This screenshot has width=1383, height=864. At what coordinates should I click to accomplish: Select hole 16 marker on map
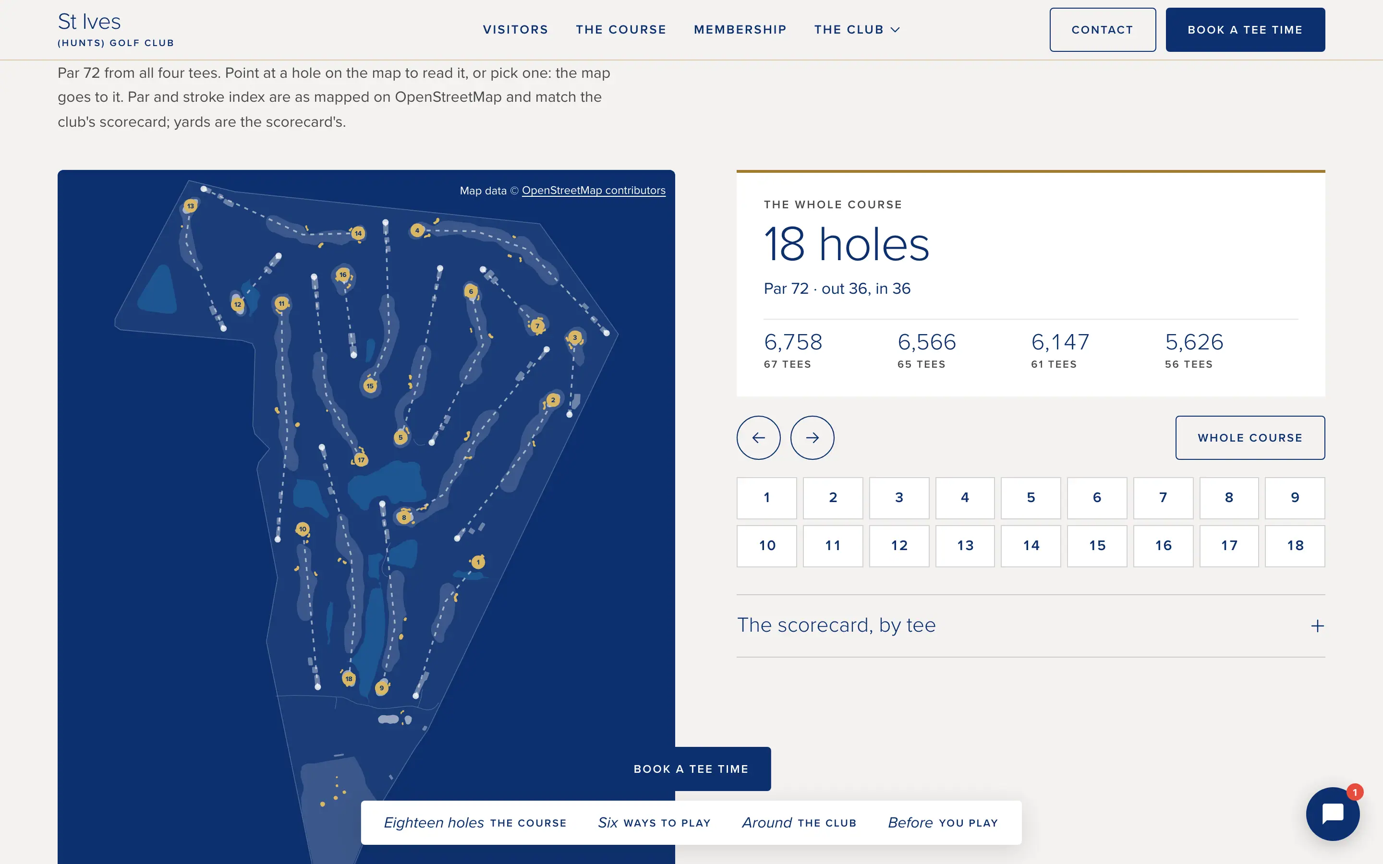343,274
